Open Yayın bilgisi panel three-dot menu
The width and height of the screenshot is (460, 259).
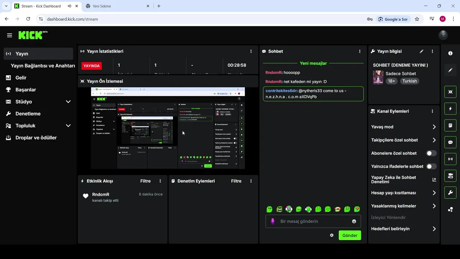(432, 51)
